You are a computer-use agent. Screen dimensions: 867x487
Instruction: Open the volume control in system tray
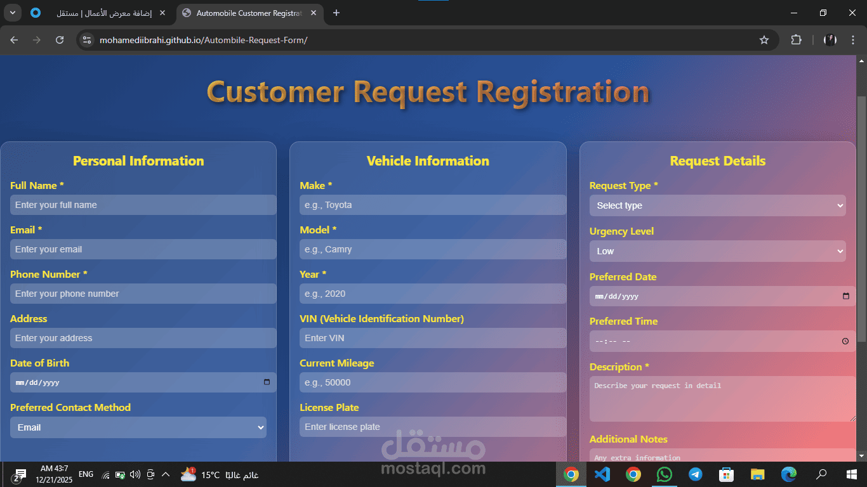tap(135, 474)
